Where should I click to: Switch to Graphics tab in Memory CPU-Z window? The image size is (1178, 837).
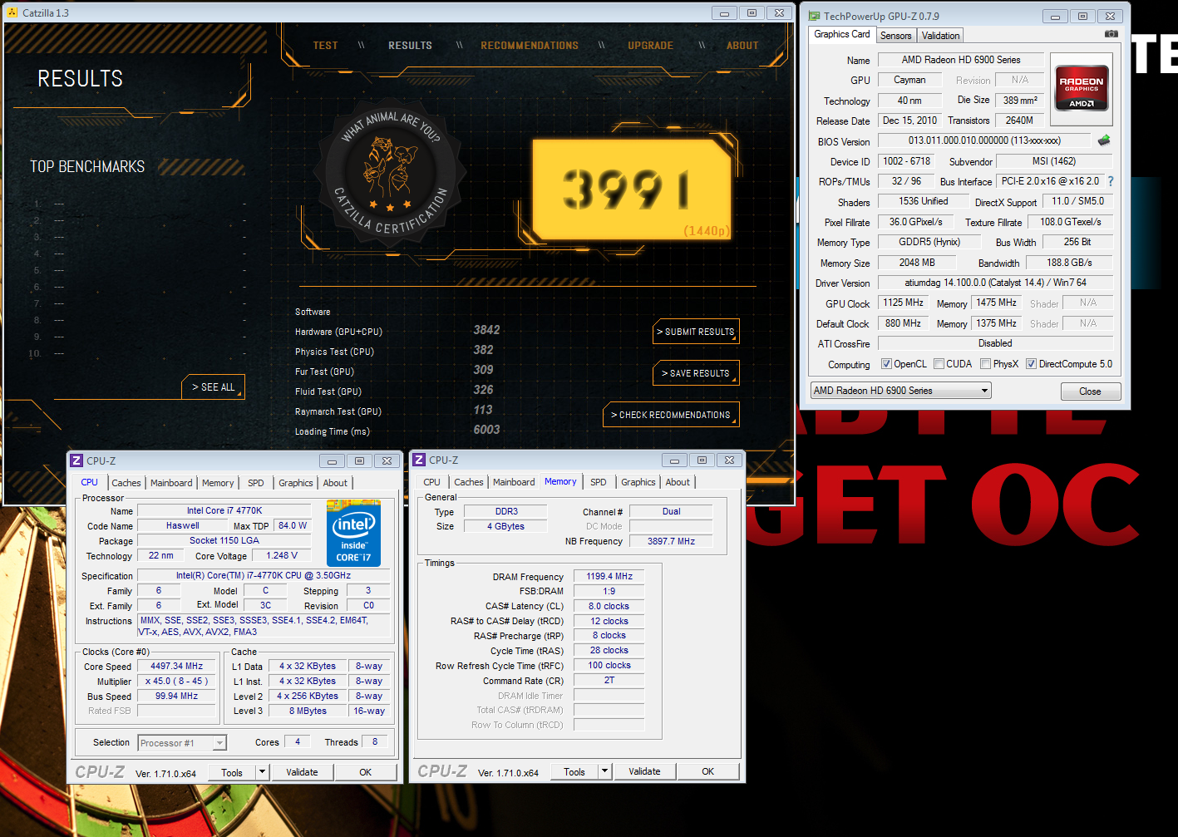[x=638, y=482]
